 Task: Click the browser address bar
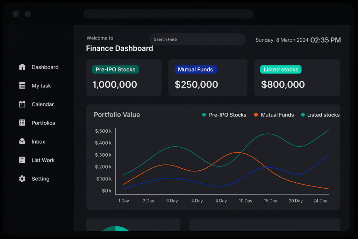(x=169, y=14)
